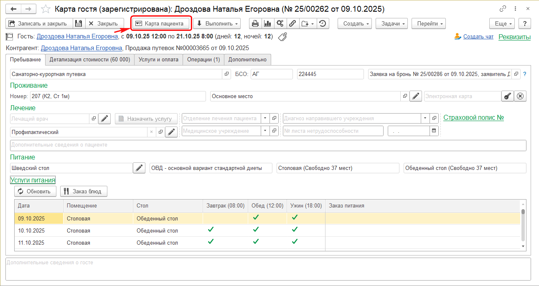Screen dimensions: 539x286
Task: Click the floppy disk save icon
Action: tap(79, 24)
